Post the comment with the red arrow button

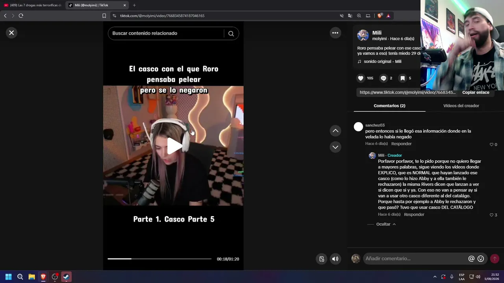click(495, 259)
